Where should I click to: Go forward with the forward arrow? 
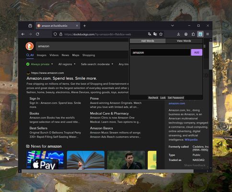pos(30,34)
